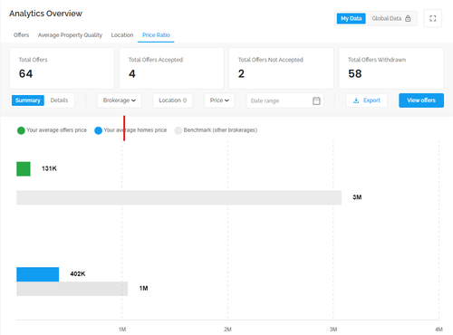Switch to My Data view
The image size is (453, 335).
pyautogui.click(x=352, y=18)
